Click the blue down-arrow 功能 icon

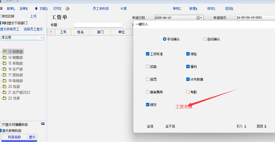point(36,8)
